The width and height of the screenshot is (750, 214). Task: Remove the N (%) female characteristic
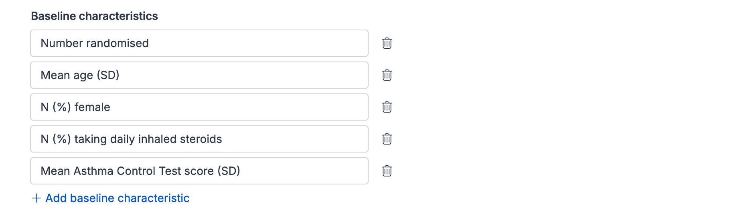tap(387, 107)
